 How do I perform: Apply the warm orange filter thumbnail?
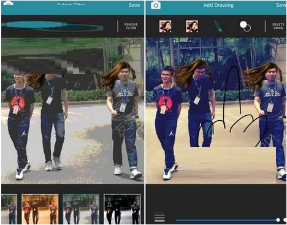tap(40, 209)
